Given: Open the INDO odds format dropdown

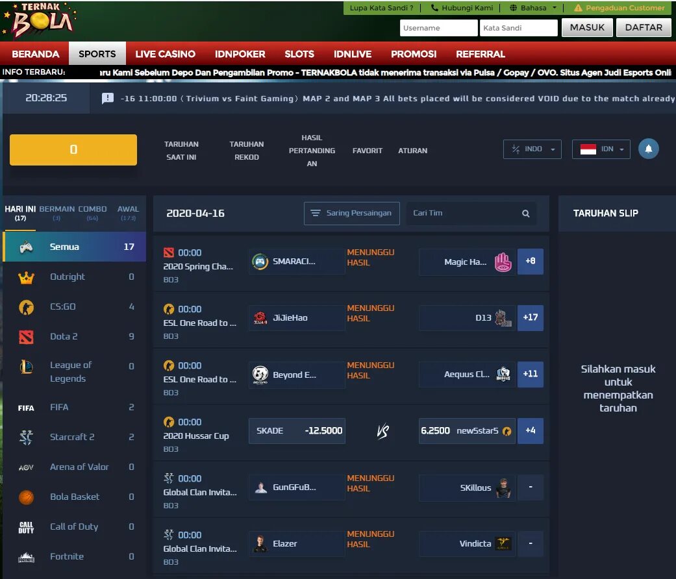Looking at the screenshot, I should [532, 149].
